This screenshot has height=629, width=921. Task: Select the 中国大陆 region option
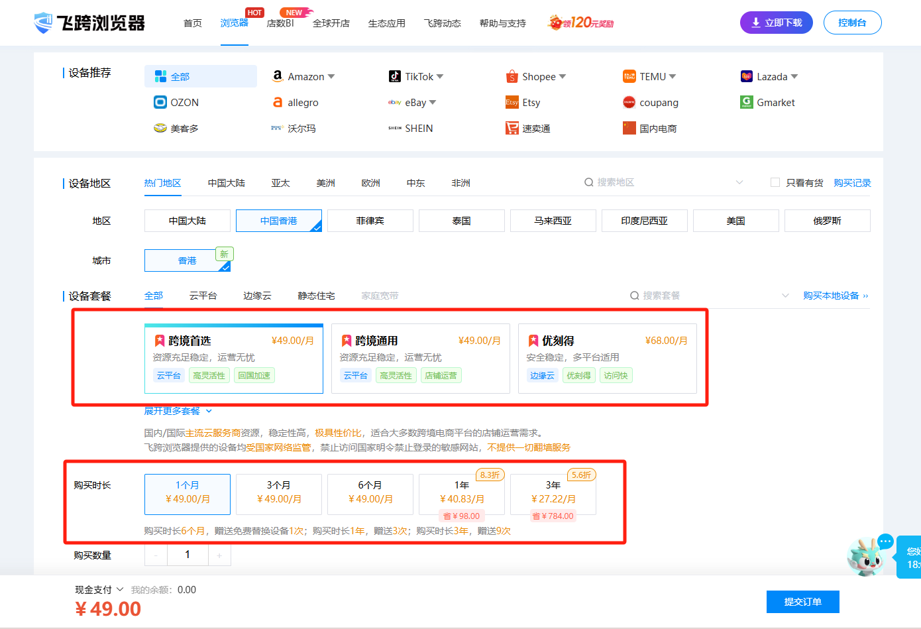(x=188, y=221)
